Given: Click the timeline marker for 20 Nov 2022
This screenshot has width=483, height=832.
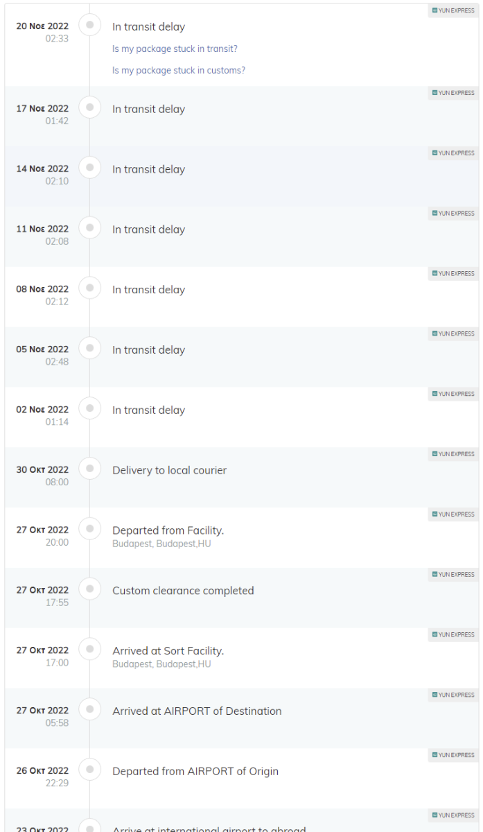Looking at the screenshot, I should [x=90, y=26].
